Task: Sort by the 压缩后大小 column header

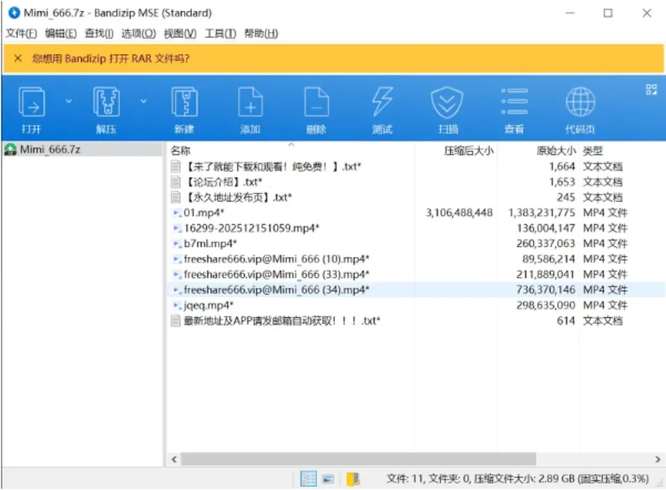Action: [x=469, y=151]
